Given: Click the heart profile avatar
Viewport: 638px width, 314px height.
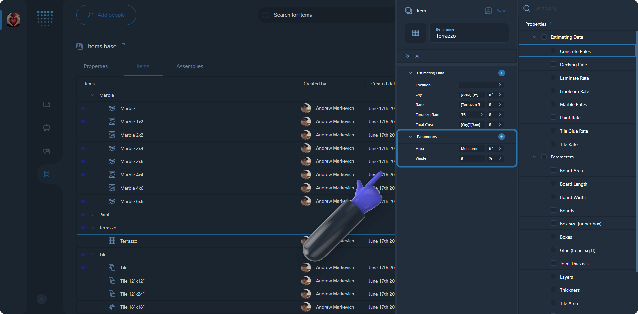Looking at the screenshot, I should click(13, 20).
